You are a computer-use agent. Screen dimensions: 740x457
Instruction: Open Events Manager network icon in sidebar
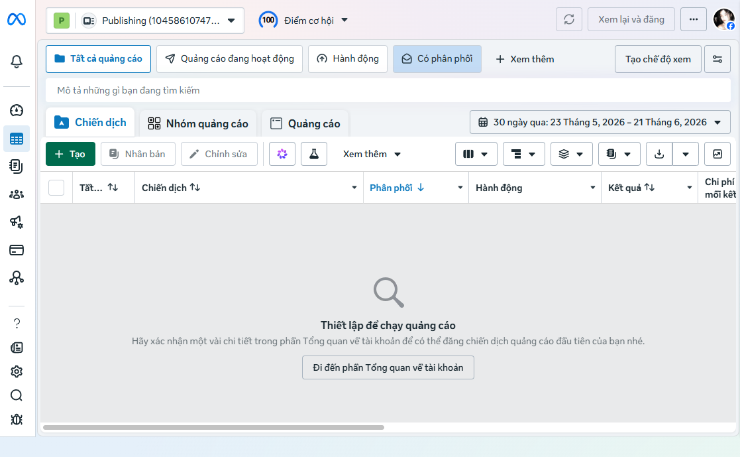tap(17, 278)
